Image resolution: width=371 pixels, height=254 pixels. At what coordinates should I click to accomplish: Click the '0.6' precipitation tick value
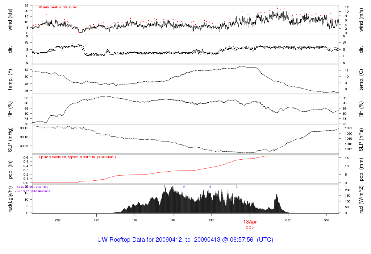pyautogui.click(x=26, y=157)
